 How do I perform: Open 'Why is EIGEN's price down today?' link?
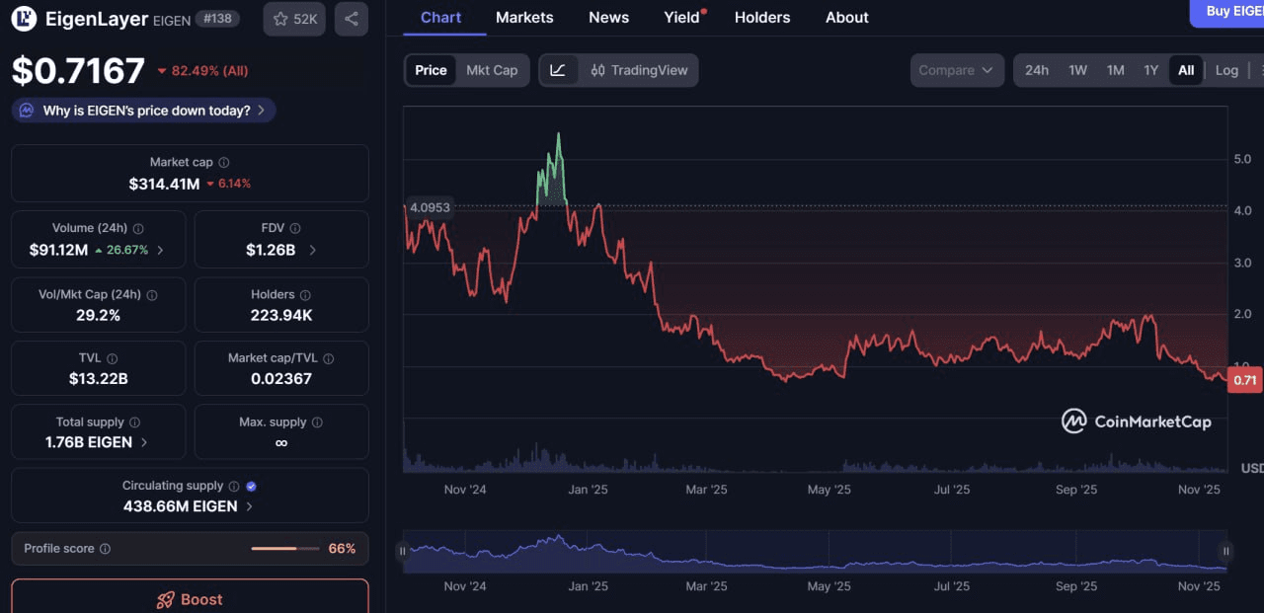(142, 110)
